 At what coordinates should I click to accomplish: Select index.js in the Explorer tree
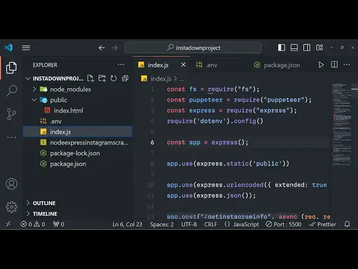click(x=78, y=132)
